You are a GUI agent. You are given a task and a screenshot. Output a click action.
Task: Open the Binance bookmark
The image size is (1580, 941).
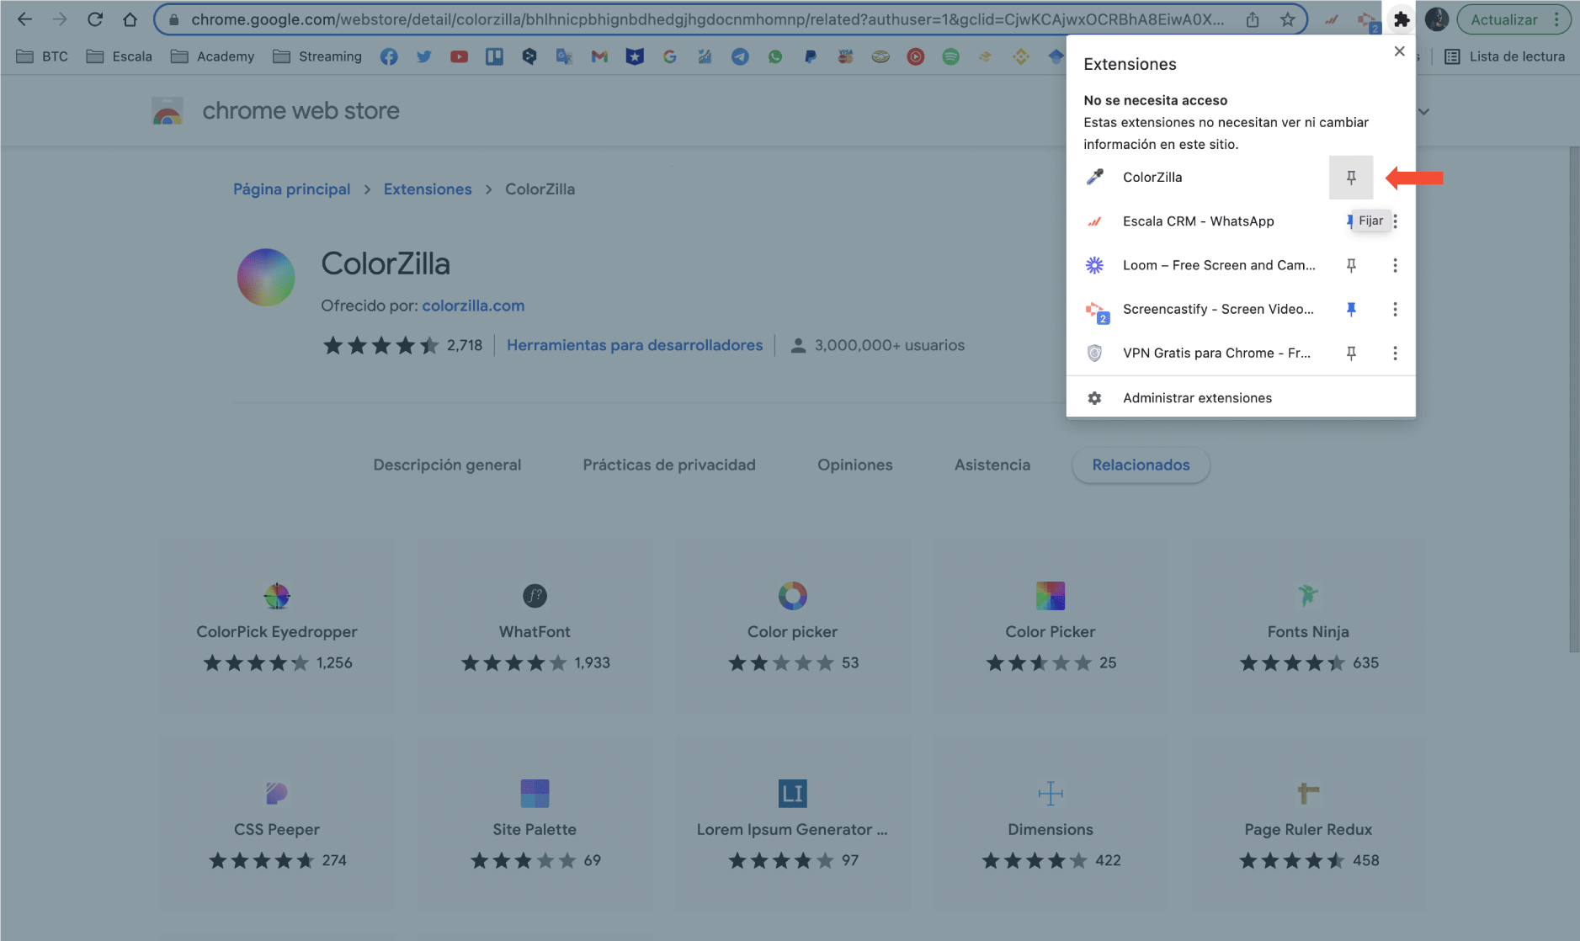[x=1021, y=56]
